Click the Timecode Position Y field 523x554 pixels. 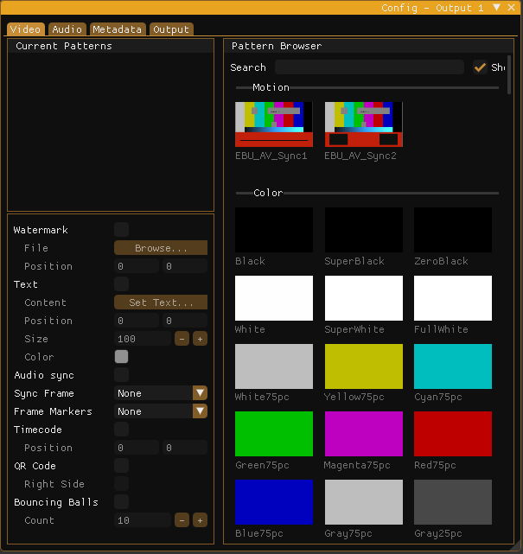(x=185, y=448)
